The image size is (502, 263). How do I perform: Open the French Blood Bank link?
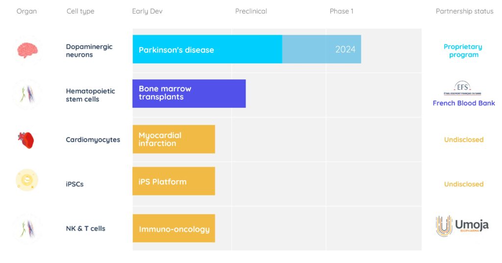464,103
